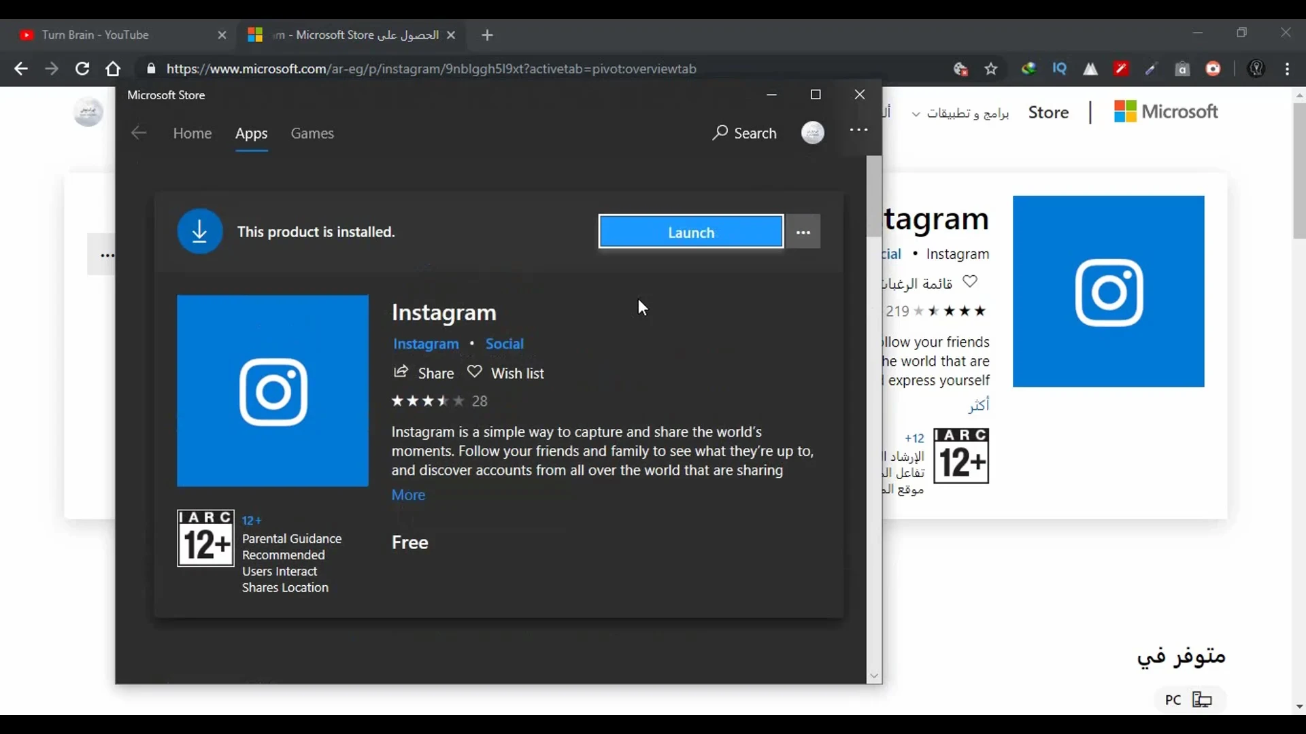
Task: Click the red pen extension icon
Action: 1121,69
